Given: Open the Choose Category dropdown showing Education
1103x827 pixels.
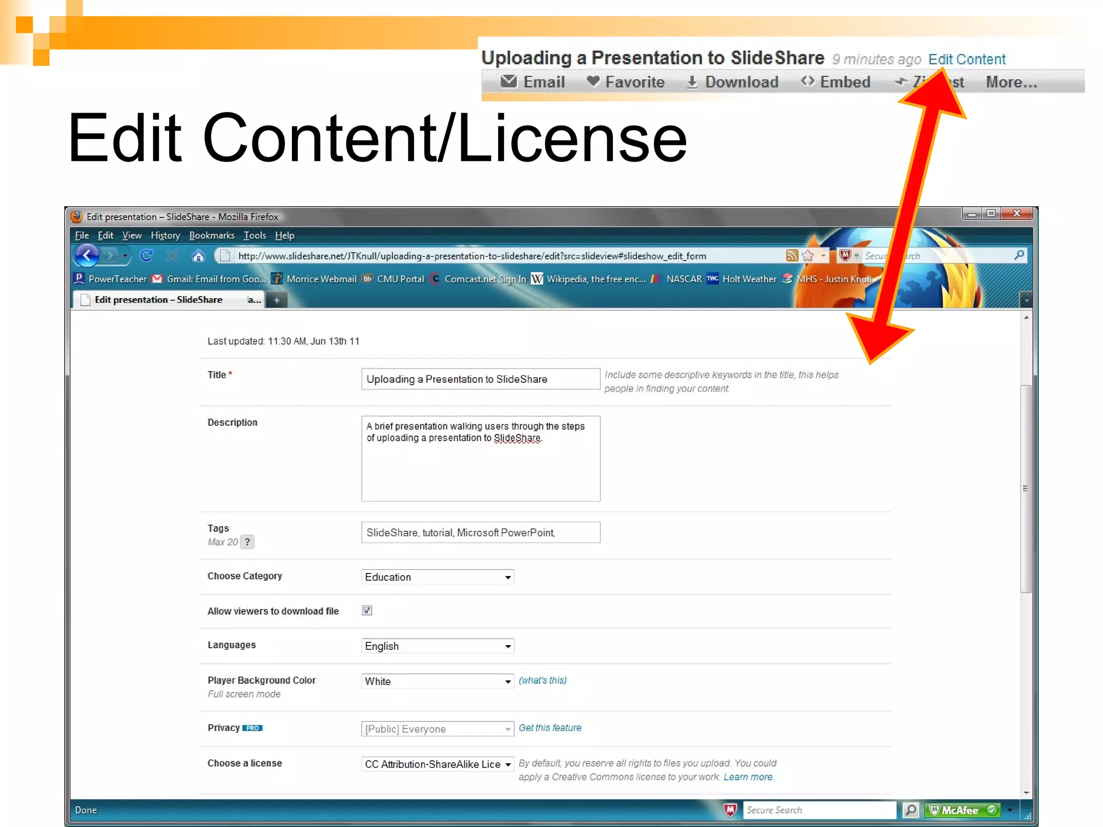Looking at the screenshot, I should pos(437,577).
